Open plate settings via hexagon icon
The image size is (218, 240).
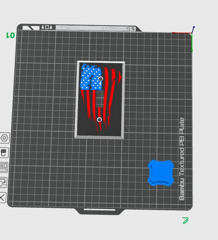(x=5, y=138)
